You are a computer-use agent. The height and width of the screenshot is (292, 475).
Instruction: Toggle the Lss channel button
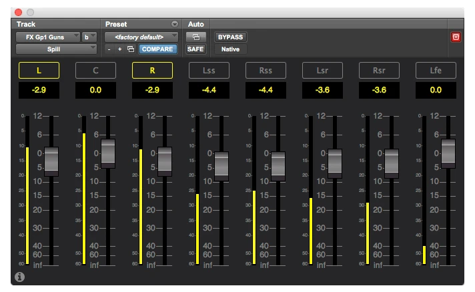pyautogui.click(x=209, y=70)
